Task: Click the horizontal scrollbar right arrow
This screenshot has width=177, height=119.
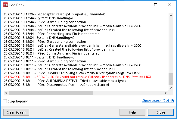Action: point(166,93)
